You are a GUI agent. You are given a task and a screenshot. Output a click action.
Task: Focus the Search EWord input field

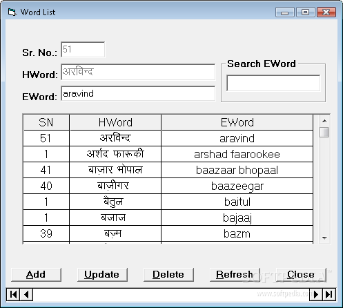point(273,83)
